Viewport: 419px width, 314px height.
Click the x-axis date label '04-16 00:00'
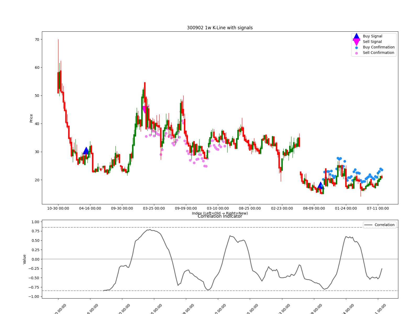[90, 209]
